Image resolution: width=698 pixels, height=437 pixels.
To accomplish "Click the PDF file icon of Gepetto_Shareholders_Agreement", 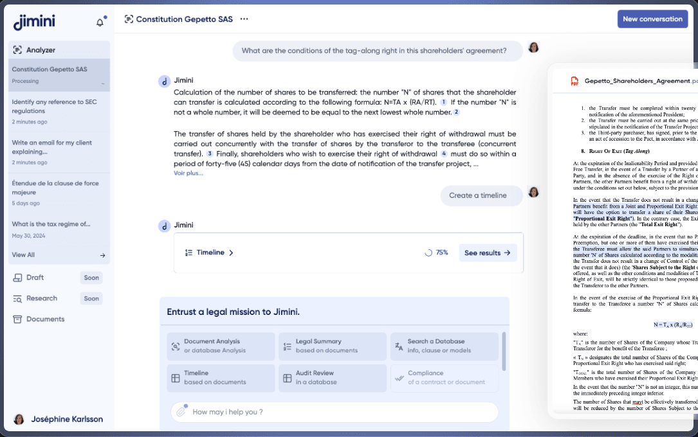I will pos(574,81).
